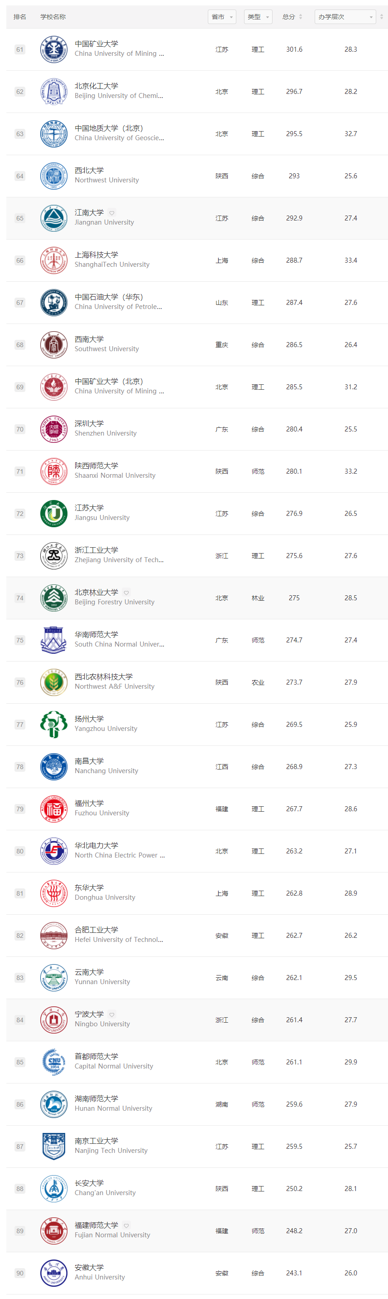Toggle favorite heart beside 北京林业大学

coord(126,593)
